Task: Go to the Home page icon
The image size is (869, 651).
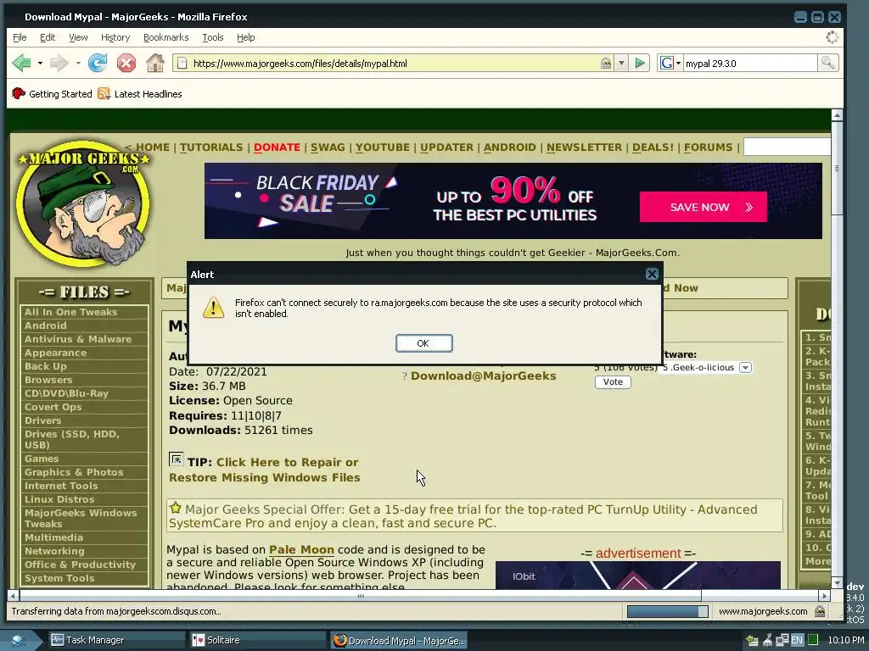Action: (155, 63)
